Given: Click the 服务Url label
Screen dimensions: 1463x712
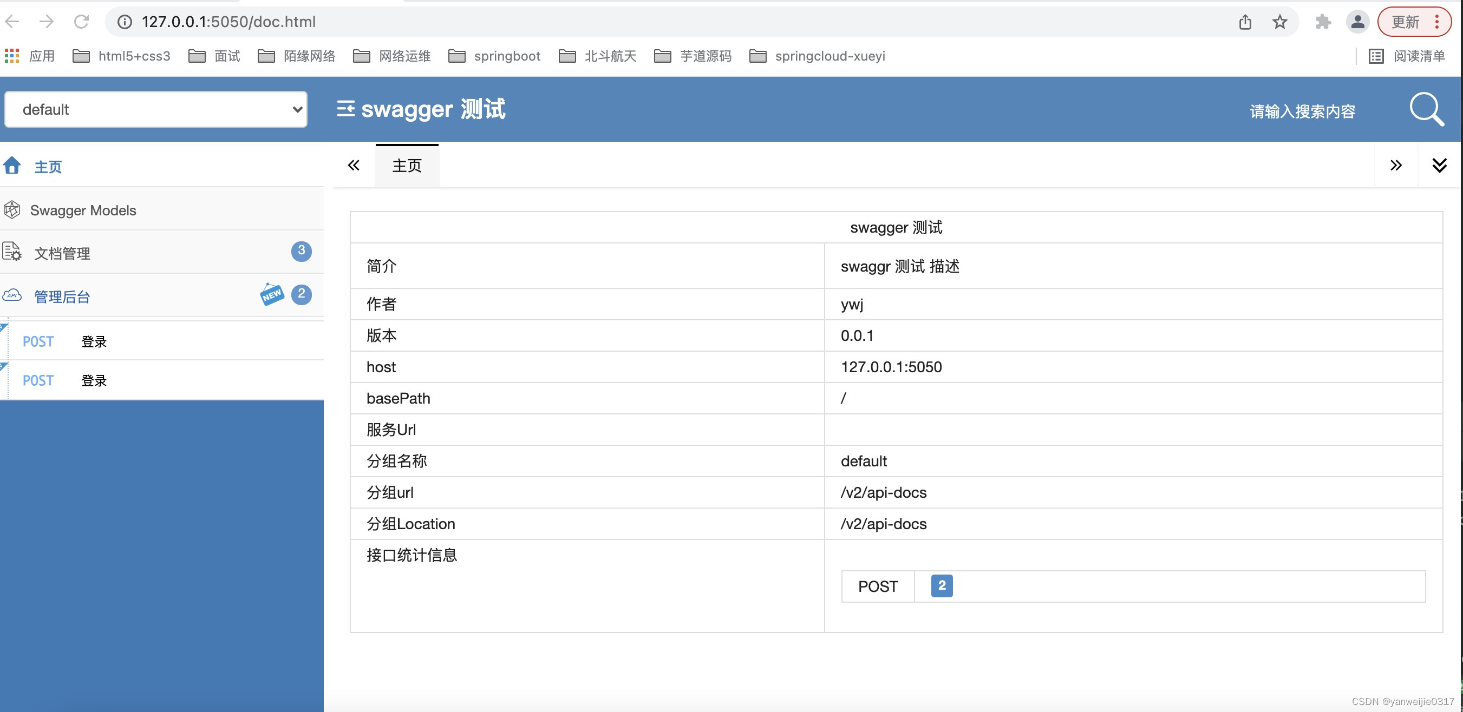Looking at the screenshot, I should tap(391, 430).
